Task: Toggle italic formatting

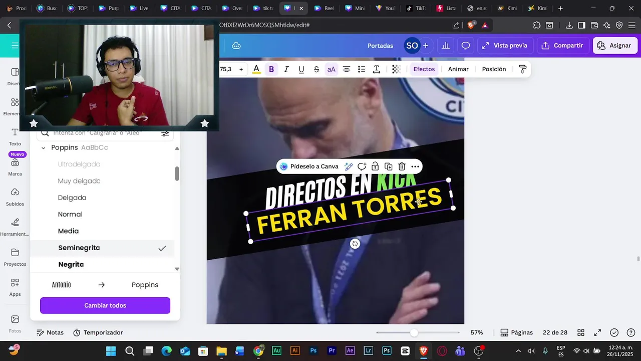Action: pos(286,69)
